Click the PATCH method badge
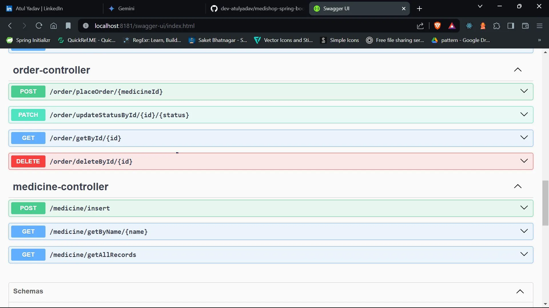The width and height of the screenshot is (549, 308). coord(28,115)
